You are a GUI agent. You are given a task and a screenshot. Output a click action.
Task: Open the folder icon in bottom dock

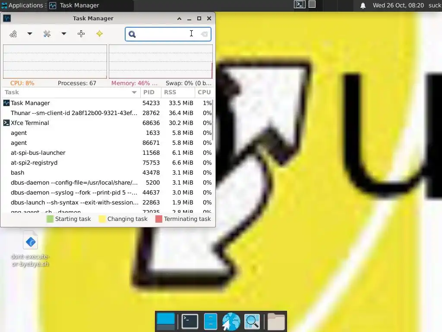click(x=276, y=322)
